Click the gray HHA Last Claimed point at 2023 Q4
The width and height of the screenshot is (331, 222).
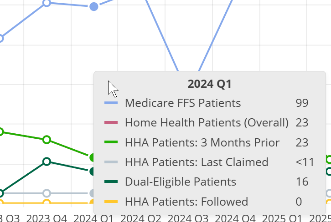click(x=47, y=193)
